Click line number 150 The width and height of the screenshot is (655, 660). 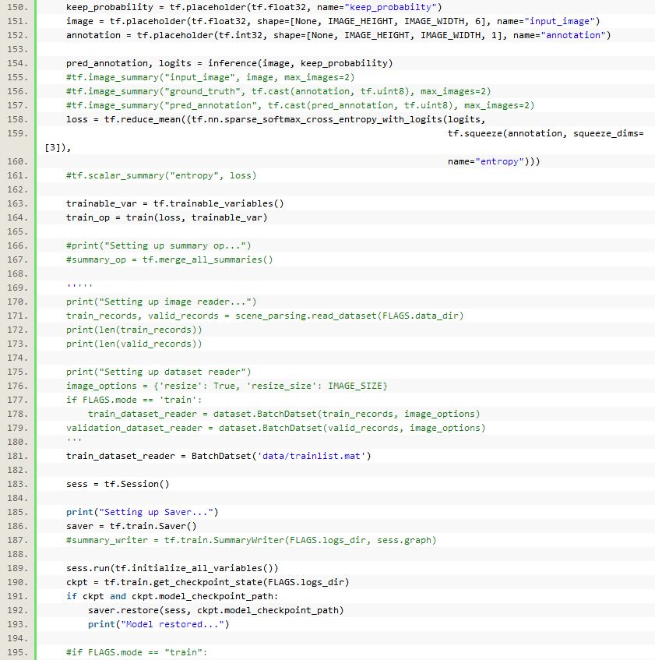coord(17,7)
